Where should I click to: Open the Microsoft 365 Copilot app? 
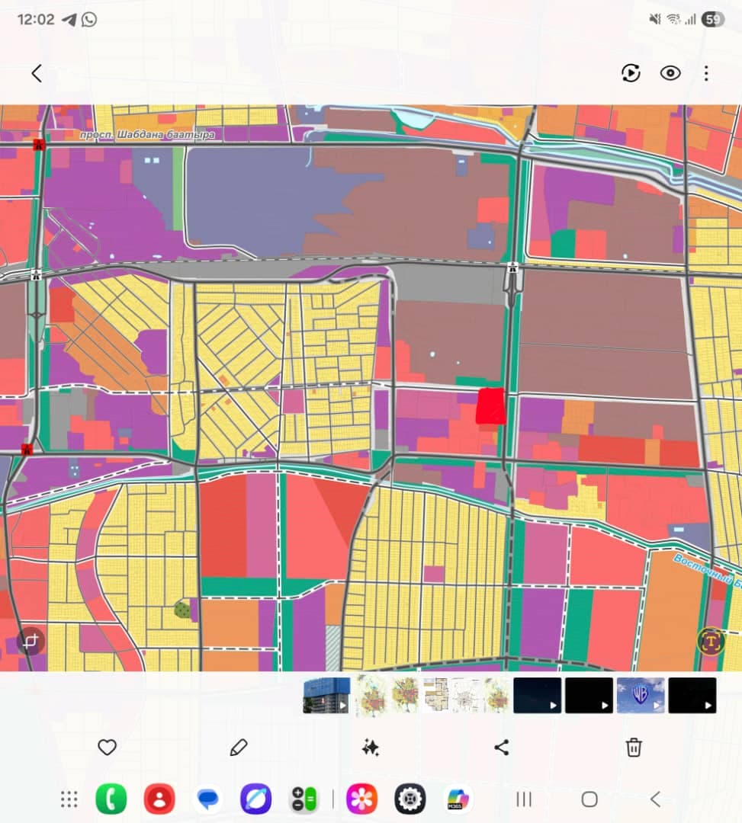(458, 799)
